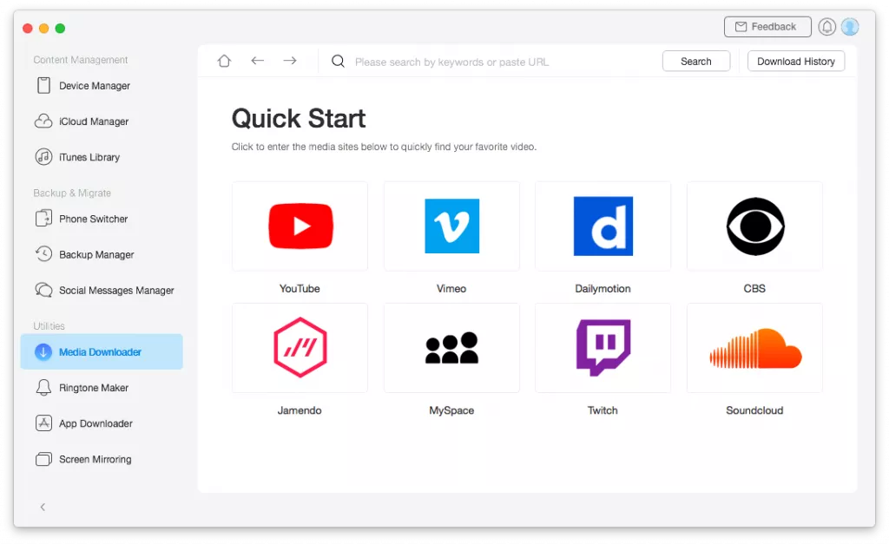Open the YouTube quick start tile

(300, 226)
